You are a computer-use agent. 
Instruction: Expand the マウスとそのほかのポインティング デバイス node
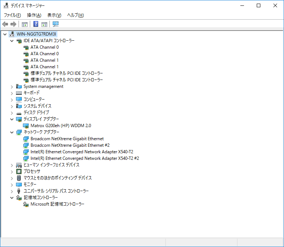(x=12, y=178)
